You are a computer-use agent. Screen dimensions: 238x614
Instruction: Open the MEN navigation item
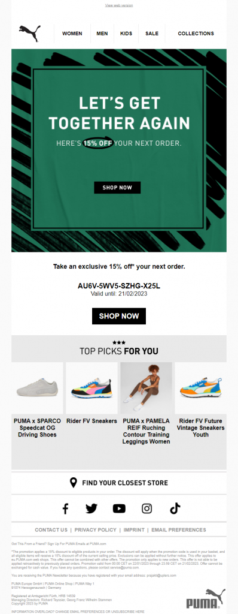102,34
